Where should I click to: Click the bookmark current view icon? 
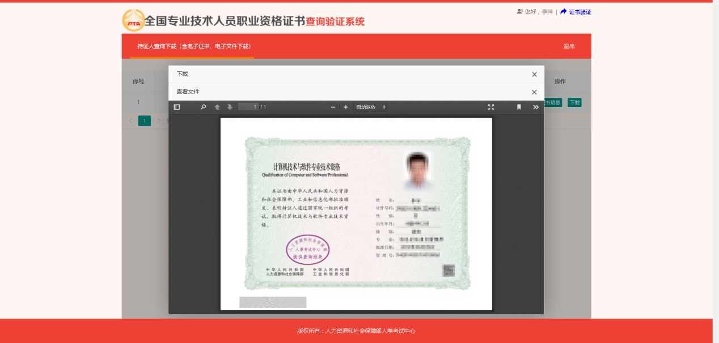518,107
